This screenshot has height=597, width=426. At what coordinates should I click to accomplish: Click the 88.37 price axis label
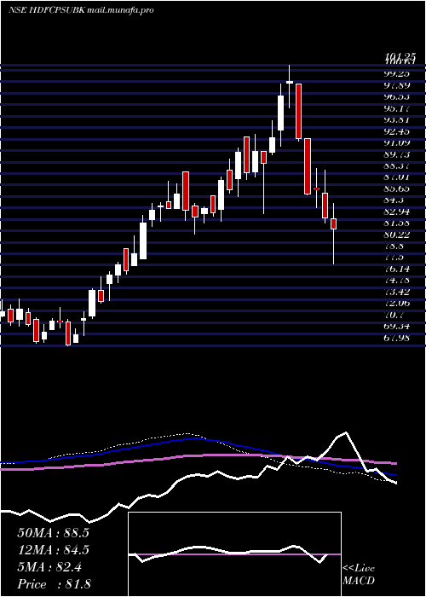click(x=397, y=165)
